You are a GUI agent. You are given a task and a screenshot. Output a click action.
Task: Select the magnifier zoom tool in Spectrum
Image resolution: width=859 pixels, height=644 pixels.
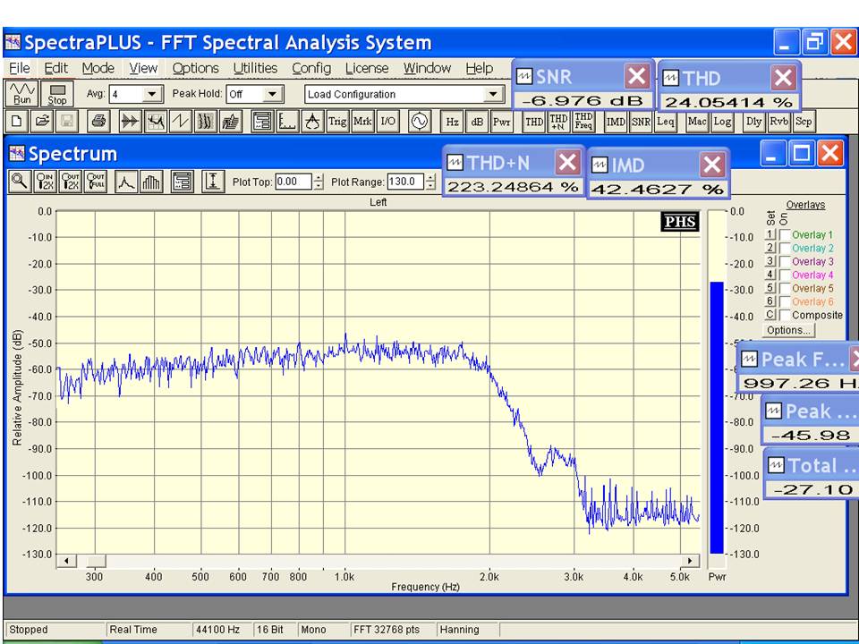(x=19, y=182)
